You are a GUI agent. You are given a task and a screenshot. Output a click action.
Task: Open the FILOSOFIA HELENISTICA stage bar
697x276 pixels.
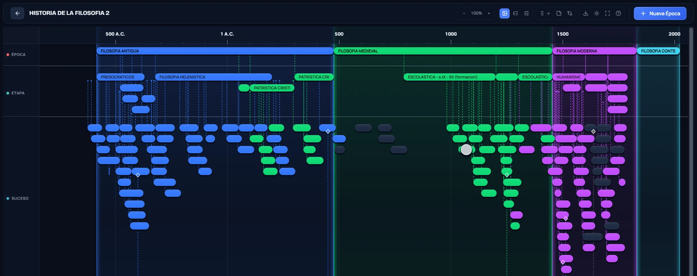213,77
